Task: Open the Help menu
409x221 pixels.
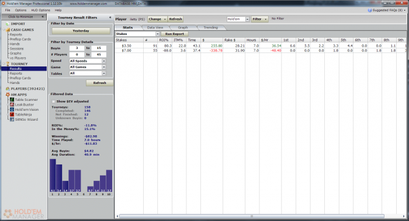Action: tap(58, 10)
